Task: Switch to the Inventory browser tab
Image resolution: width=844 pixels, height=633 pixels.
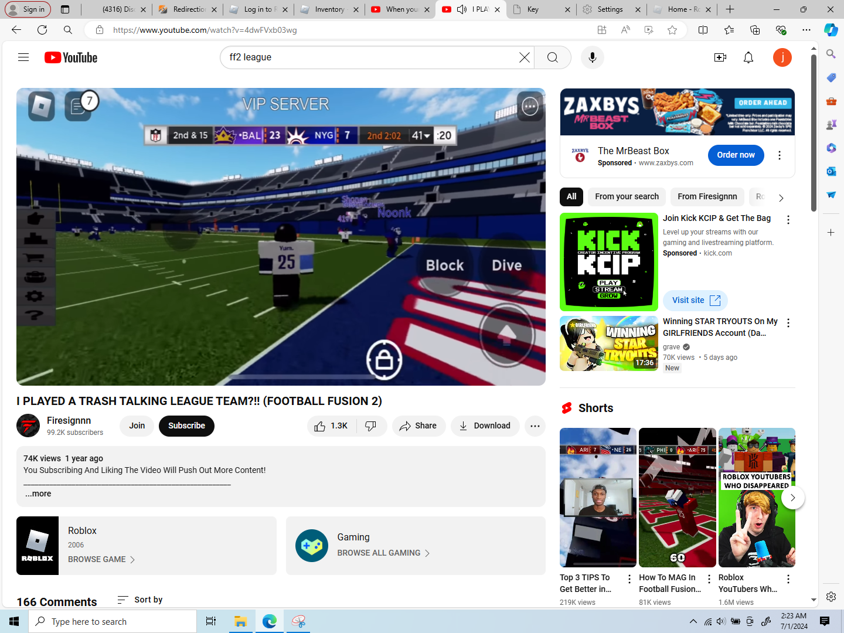Action: [329, 9]
